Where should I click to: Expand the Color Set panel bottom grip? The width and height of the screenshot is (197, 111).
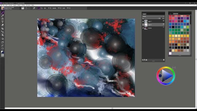(x=180, y=55)
